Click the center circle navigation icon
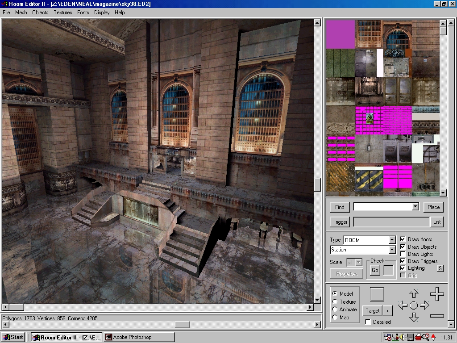The height and width of the screenshot is (343, 457). pyautogui.click(x=414, y=305)
